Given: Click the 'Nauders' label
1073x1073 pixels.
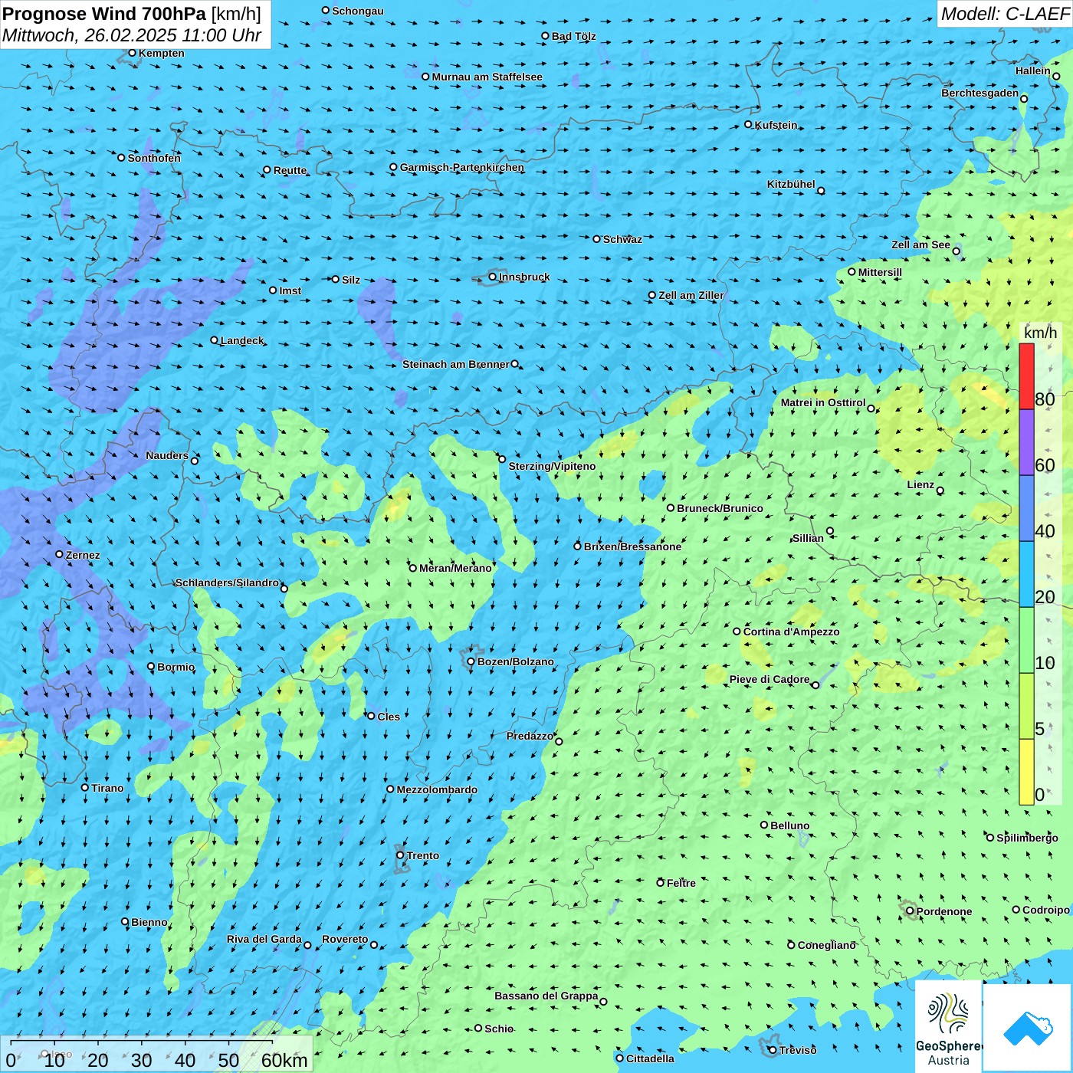Looking at the screenshot, I should (167, 455).
